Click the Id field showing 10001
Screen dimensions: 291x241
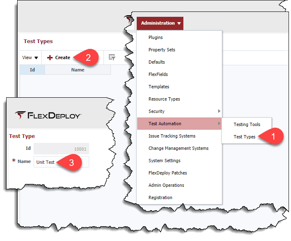(x=61, y=149)
